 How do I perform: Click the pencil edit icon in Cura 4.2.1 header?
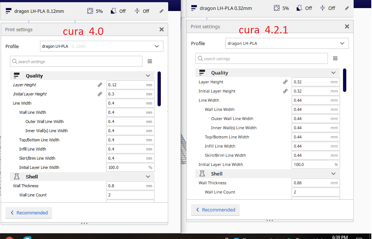[x=347, y=8]
